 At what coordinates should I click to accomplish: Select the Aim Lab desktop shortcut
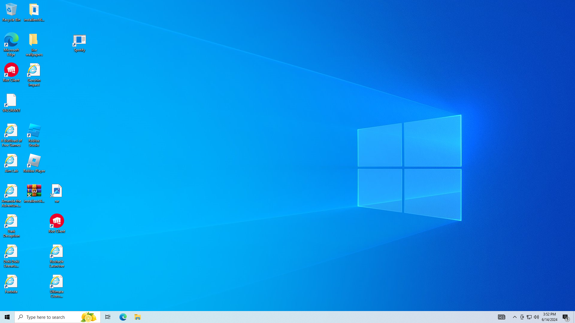(x=11, y=163)
